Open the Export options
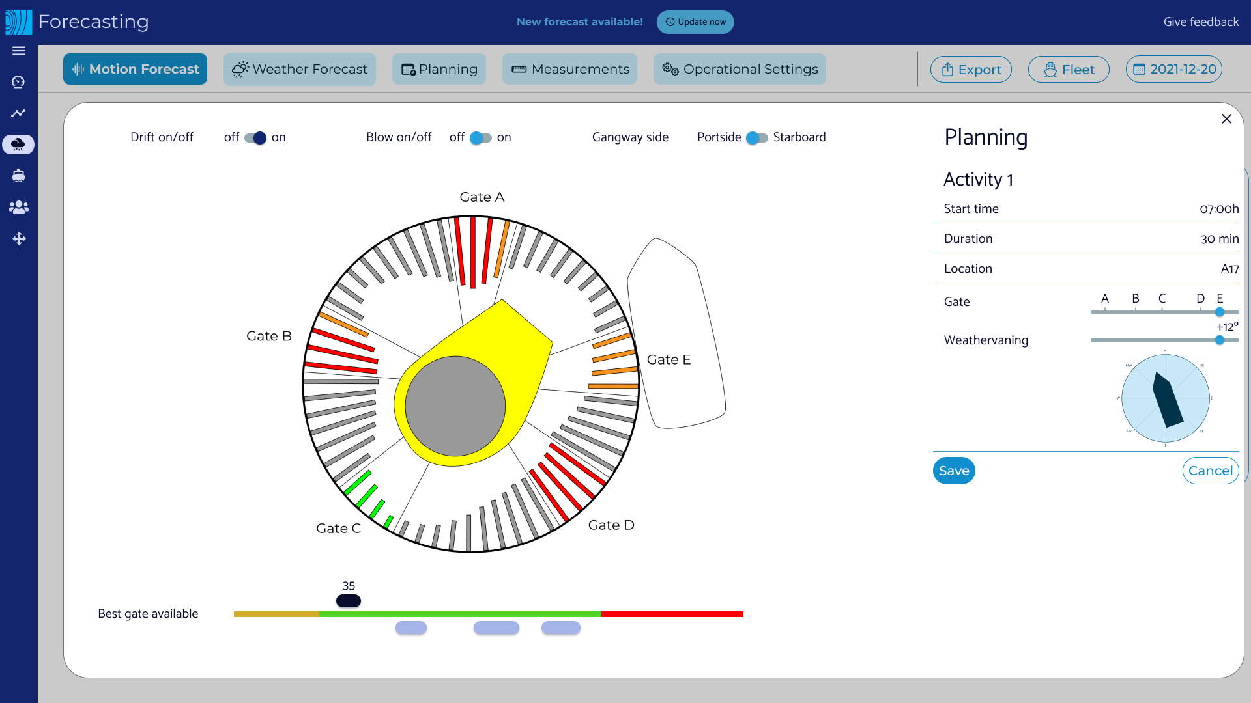 [x=971, y=70]
